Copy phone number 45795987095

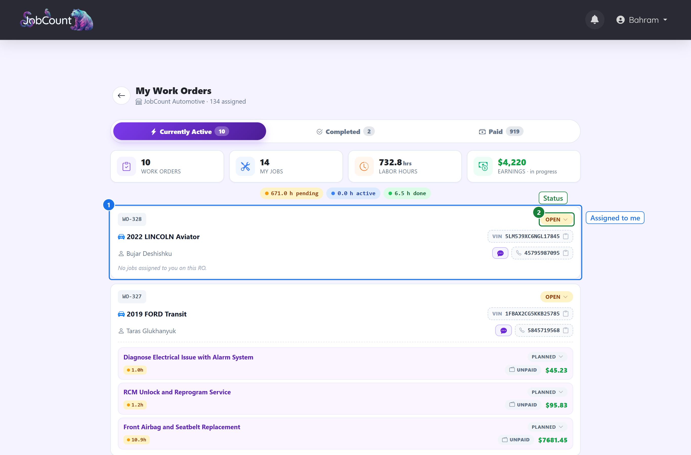tap(565, 253)
